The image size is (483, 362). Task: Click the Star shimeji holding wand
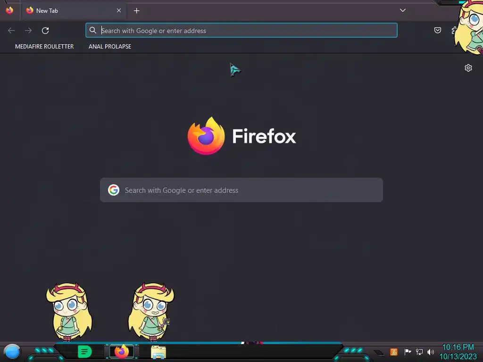click(x=151, y=312)
